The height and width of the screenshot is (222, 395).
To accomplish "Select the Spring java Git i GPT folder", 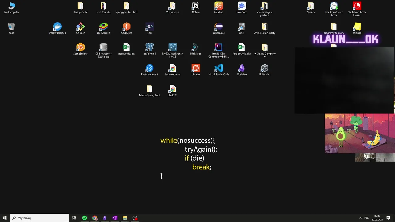I will coord(127,8).
